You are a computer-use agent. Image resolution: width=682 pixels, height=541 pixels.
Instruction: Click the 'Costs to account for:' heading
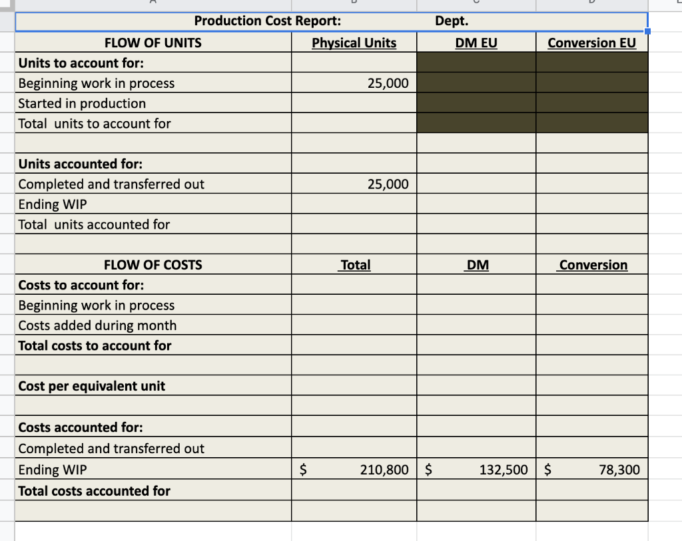point(153,285)
